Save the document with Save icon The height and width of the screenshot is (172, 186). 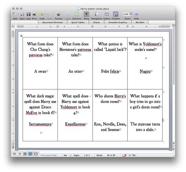click(29, 14)
